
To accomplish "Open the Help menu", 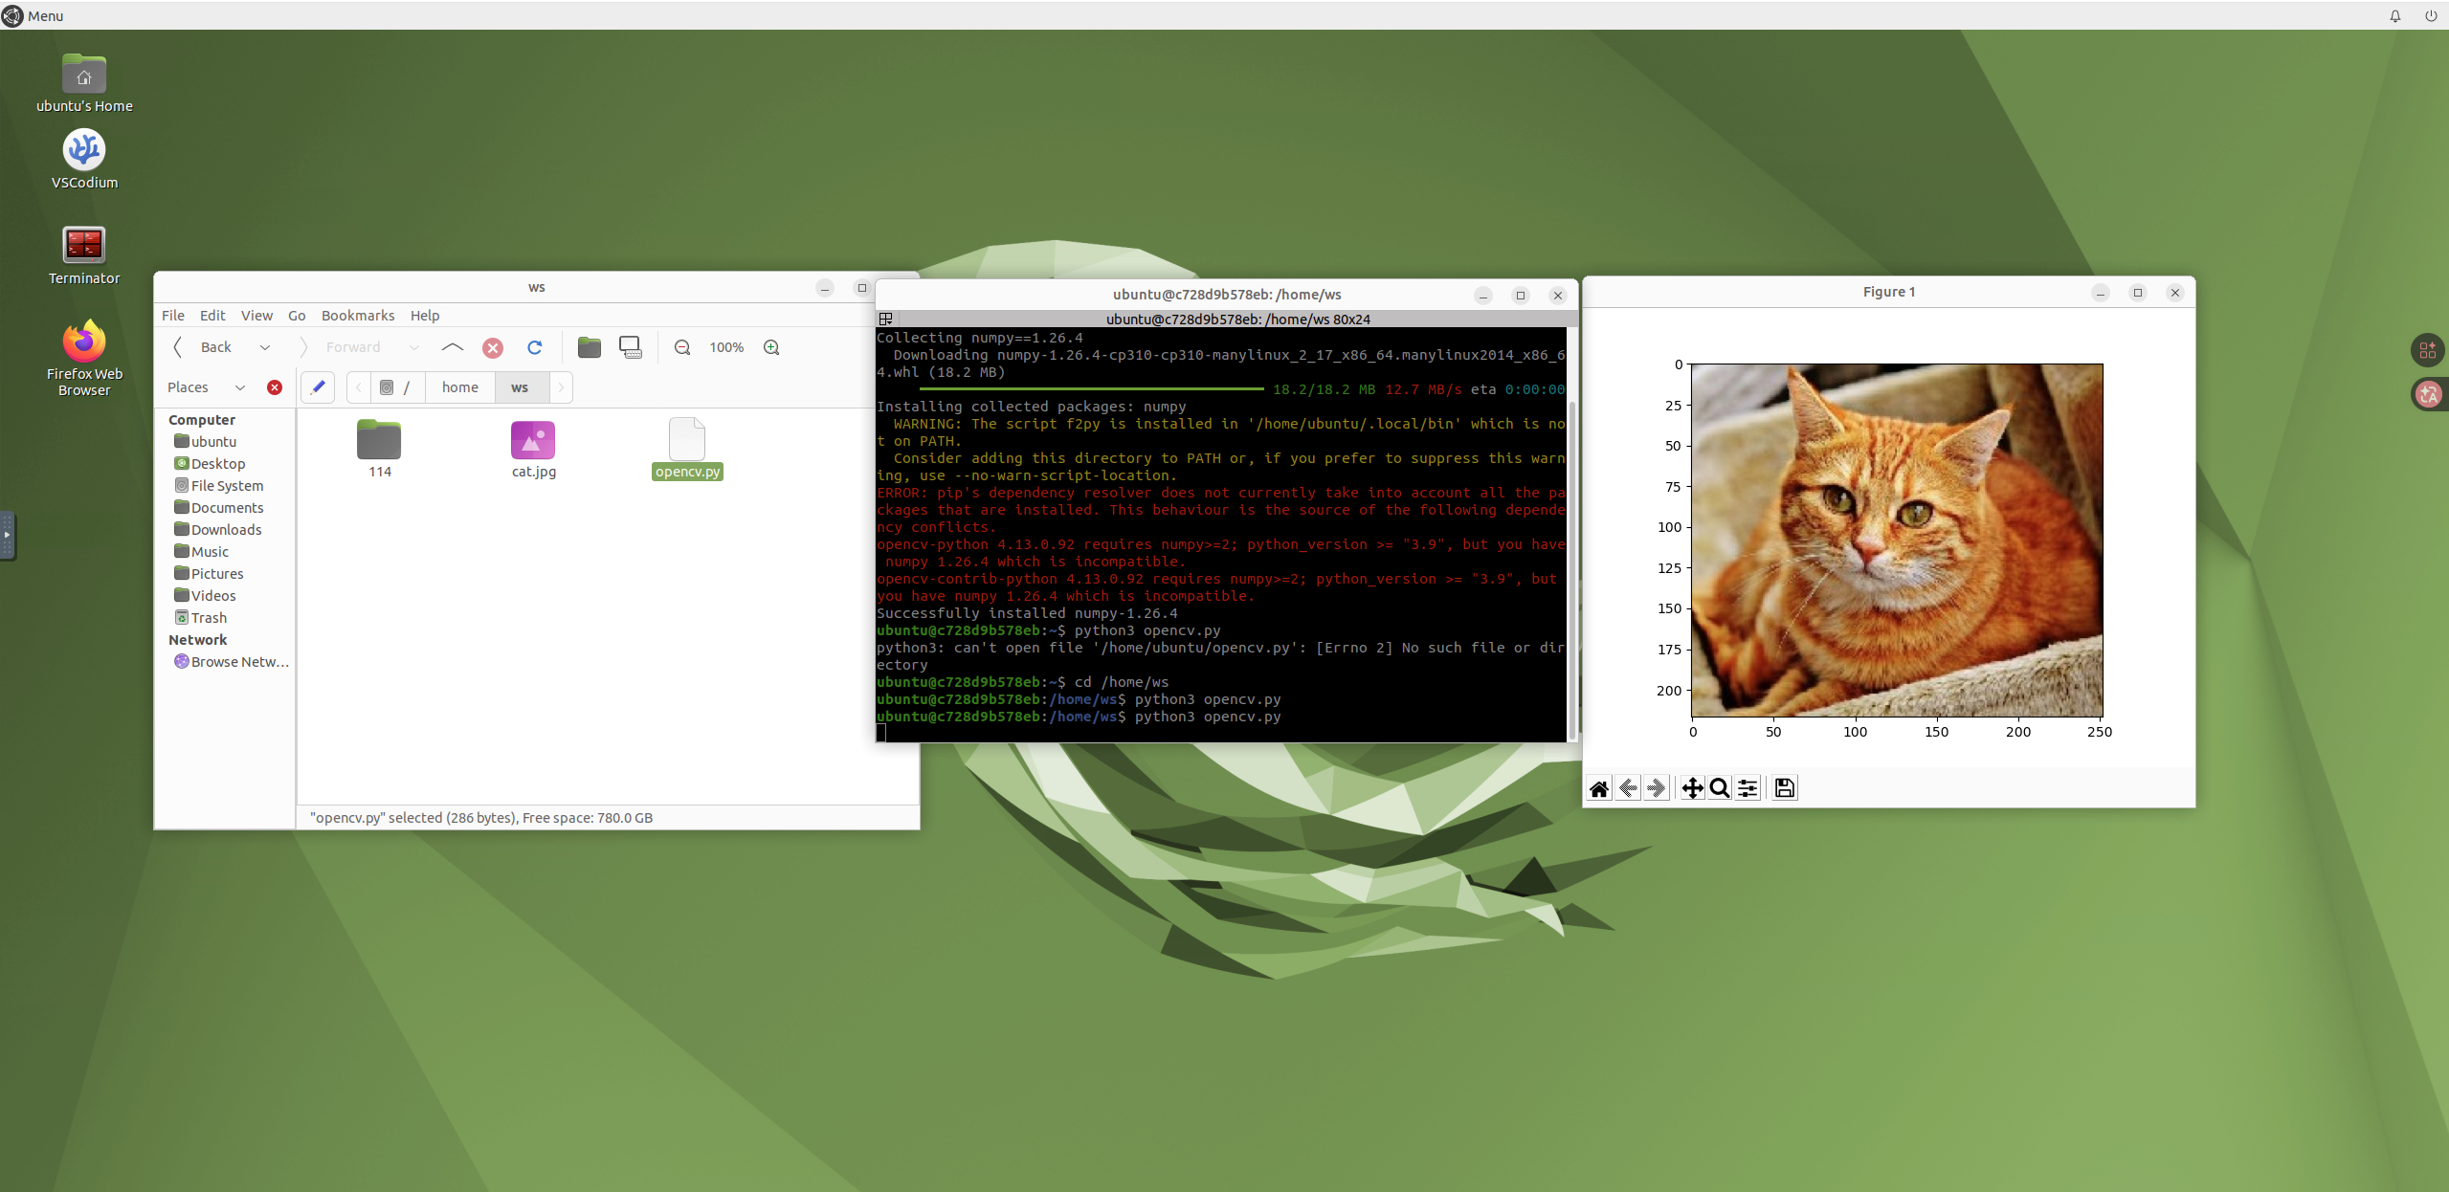I will click(425, 316).
